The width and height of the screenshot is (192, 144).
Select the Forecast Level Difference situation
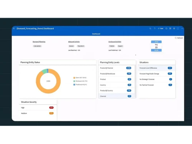[x=157, y=68]
